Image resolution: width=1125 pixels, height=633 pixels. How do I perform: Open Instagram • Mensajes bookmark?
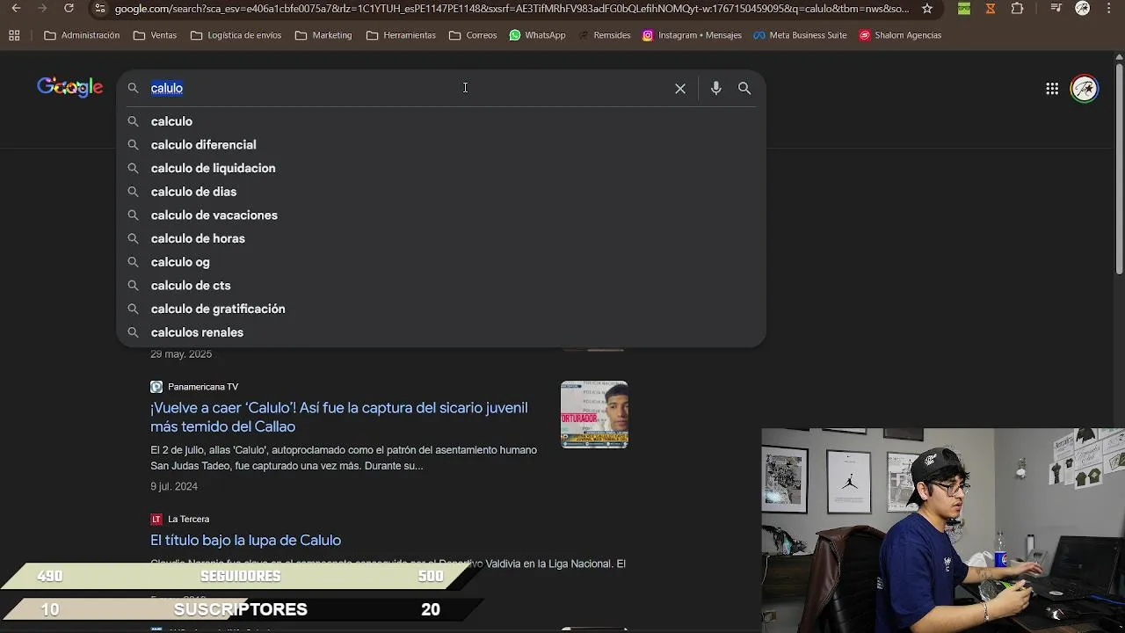[x=692, y=35]
